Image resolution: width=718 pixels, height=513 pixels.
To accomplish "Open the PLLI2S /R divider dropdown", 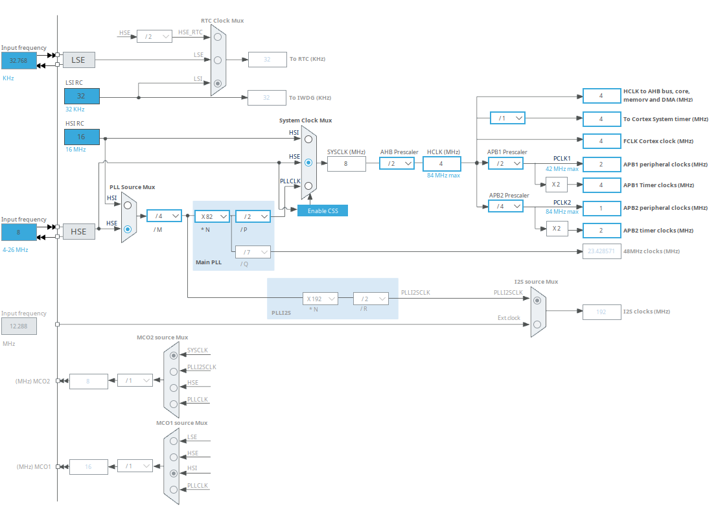I will click(371, 299).
